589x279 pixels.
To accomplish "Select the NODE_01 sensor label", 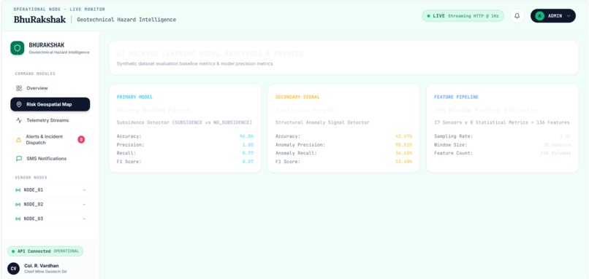I will coord(34,190).
